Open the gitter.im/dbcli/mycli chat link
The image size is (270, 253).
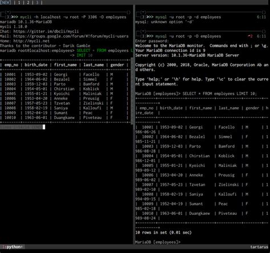tap(46, 31)
